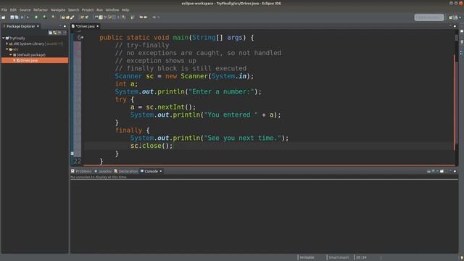464x261 pixels.
Task: Open the Package Explorer view menu arrow
Action: click(65, 33)
